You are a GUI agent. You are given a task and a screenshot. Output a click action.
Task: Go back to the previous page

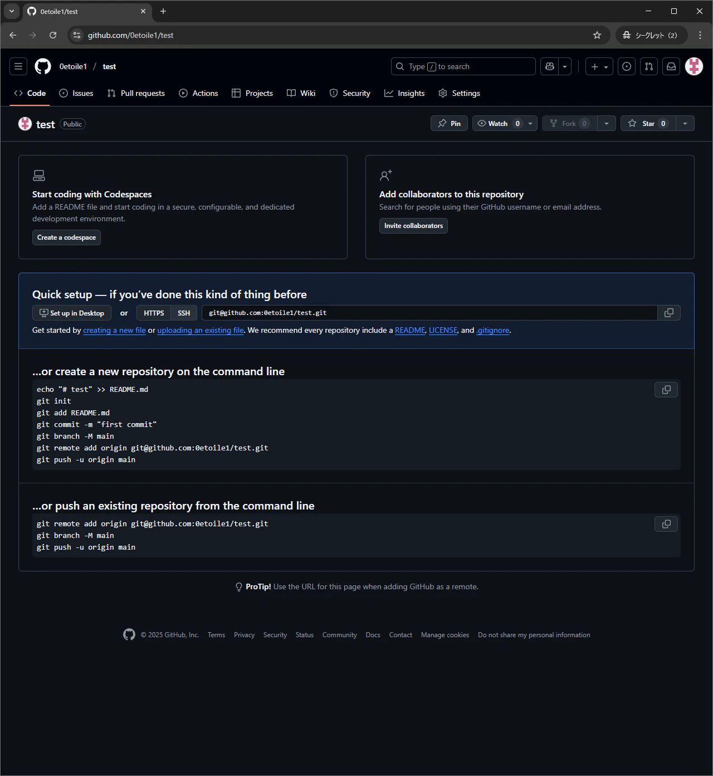[13, 35]
